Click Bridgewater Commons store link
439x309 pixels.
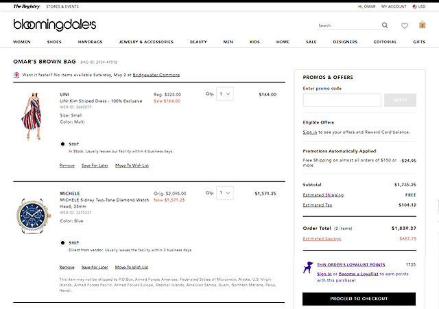coord(156,75)
